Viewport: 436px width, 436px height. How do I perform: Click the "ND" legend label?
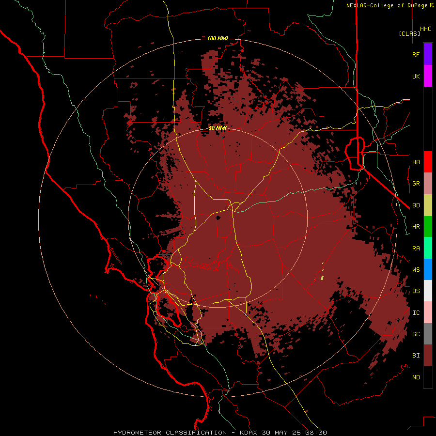coord(416,377)
